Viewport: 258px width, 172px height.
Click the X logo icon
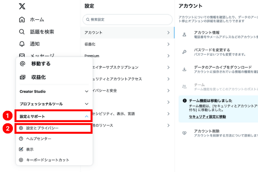22,6
